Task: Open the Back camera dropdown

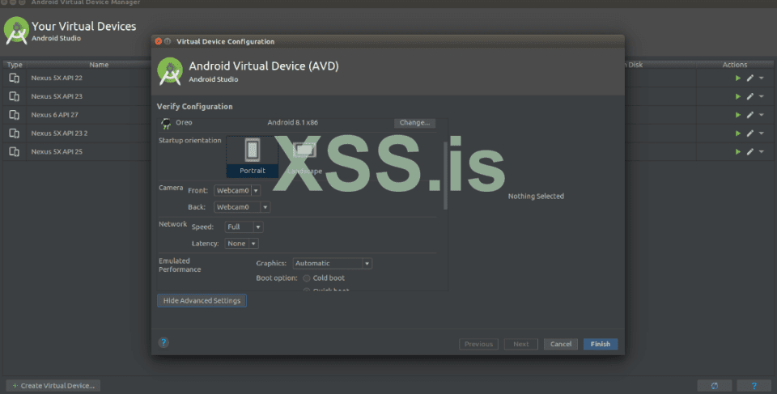Action: [x=242, y=207]
